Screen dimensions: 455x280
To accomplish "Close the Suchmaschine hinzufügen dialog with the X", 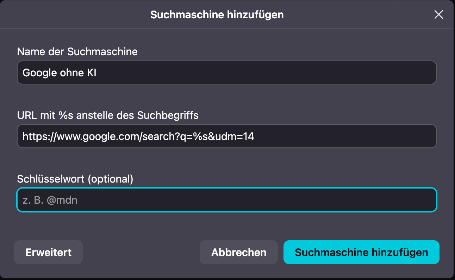I will (x=438, y=14).
